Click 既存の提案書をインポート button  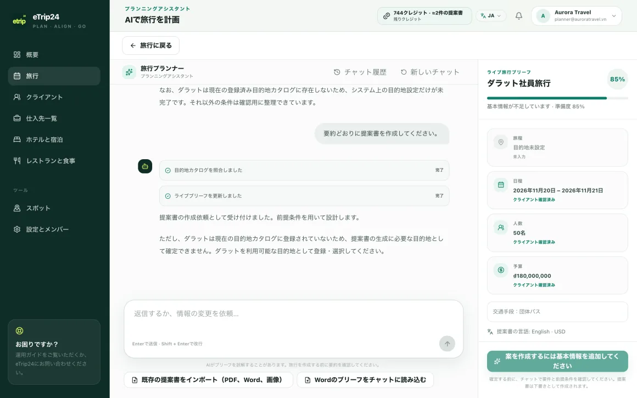pos(208,380)
